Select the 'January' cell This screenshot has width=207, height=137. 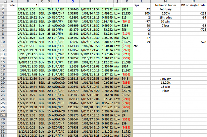click(x=165, y=78)
